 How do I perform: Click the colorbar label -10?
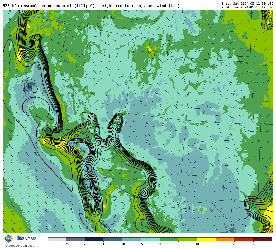coord(122,244)
